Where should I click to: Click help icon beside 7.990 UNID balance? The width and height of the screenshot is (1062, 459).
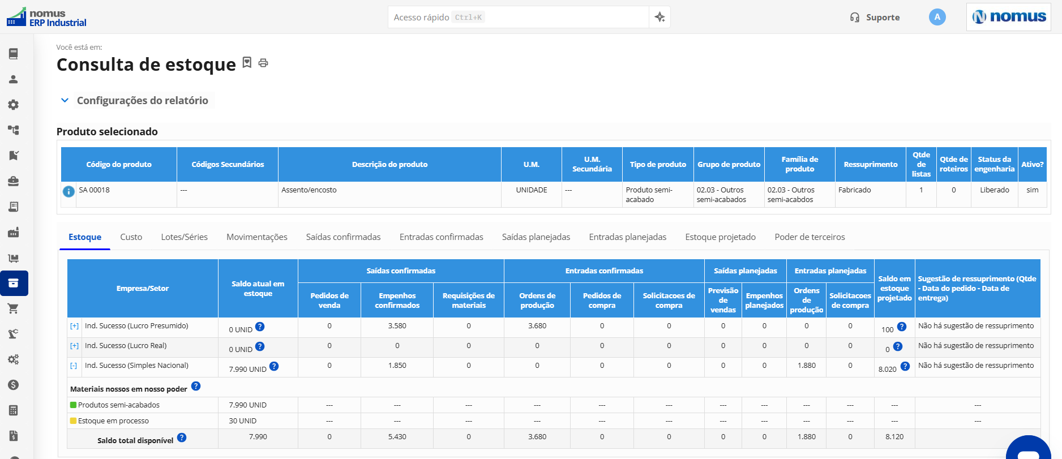click(274, 366)
